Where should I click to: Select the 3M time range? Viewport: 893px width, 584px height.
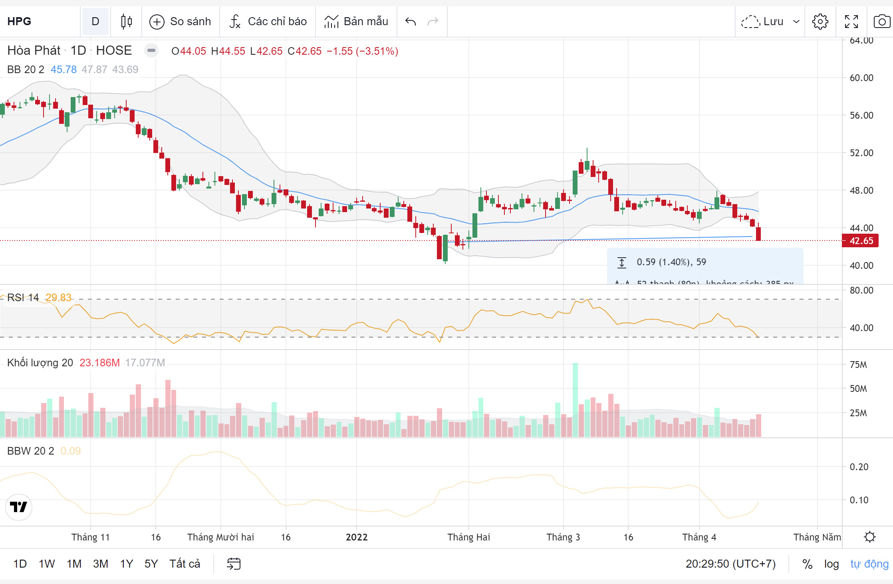point(100,564)
